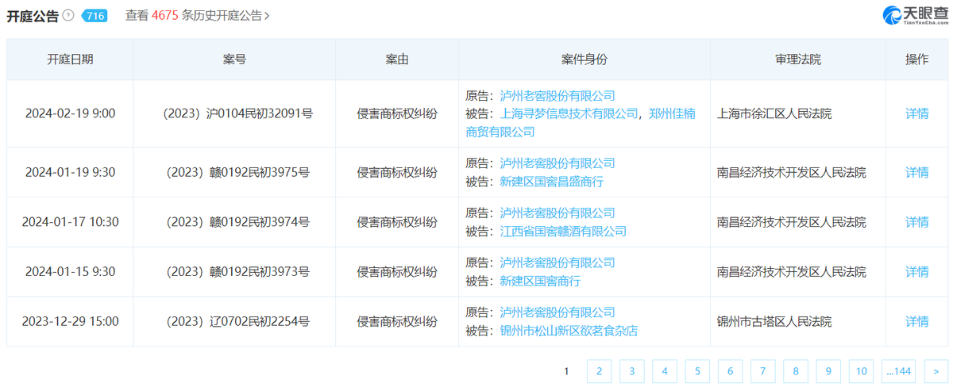953x387 pixels.
Task: Open 详情 for case 赣0192民初3975号
Action: [916, 172]
